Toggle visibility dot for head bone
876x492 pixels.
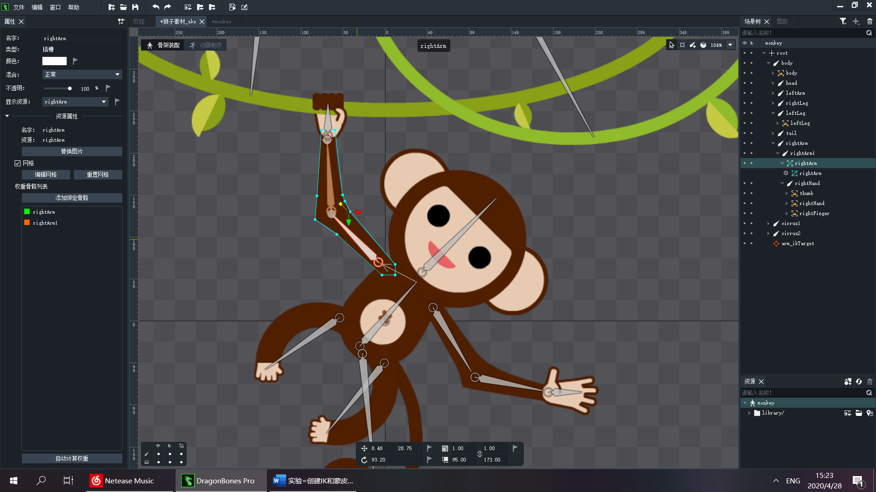[x=745, y=83]
